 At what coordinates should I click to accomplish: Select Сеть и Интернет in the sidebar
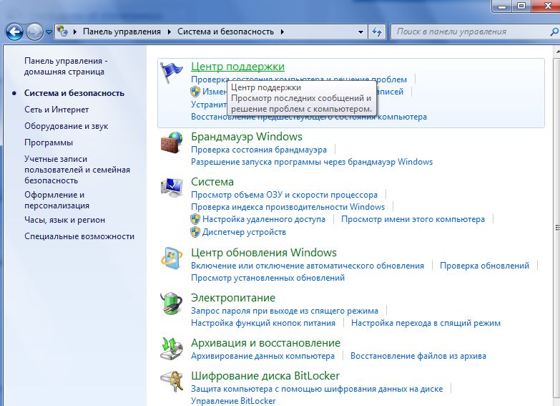(x=57, y=110)
